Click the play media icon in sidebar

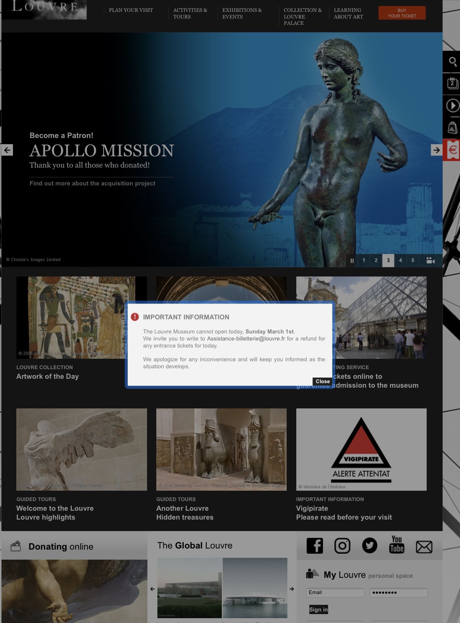pos(452,106)
